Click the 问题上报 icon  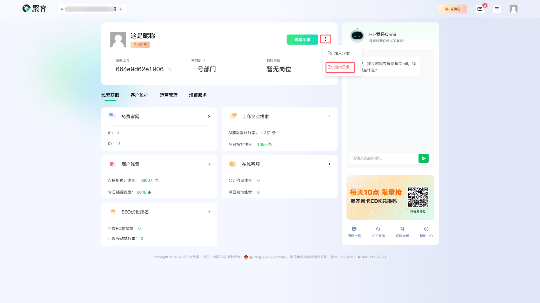354,229
